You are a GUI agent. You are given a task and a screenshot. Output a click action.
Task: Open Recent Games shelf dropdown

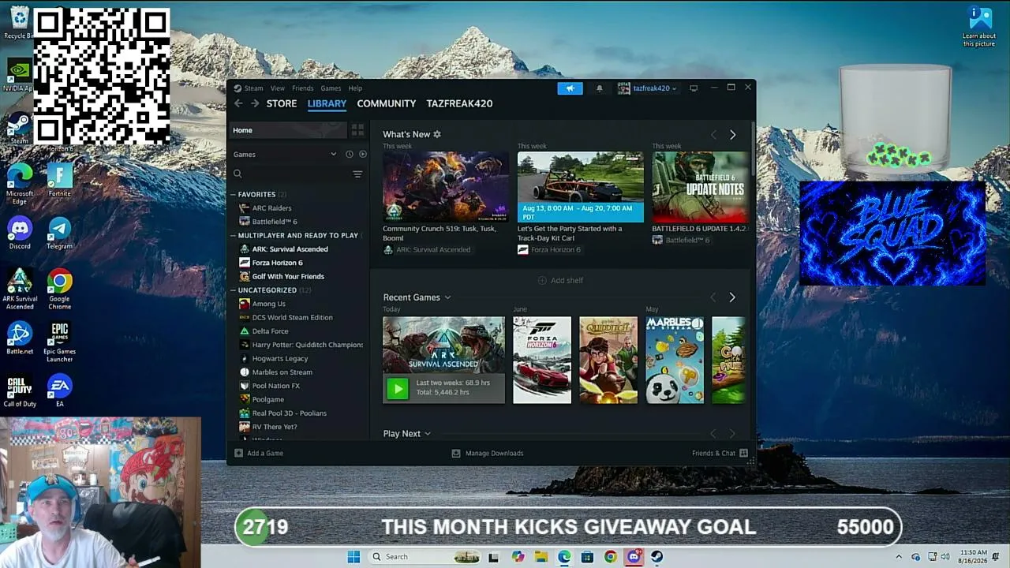pos(447,297)
